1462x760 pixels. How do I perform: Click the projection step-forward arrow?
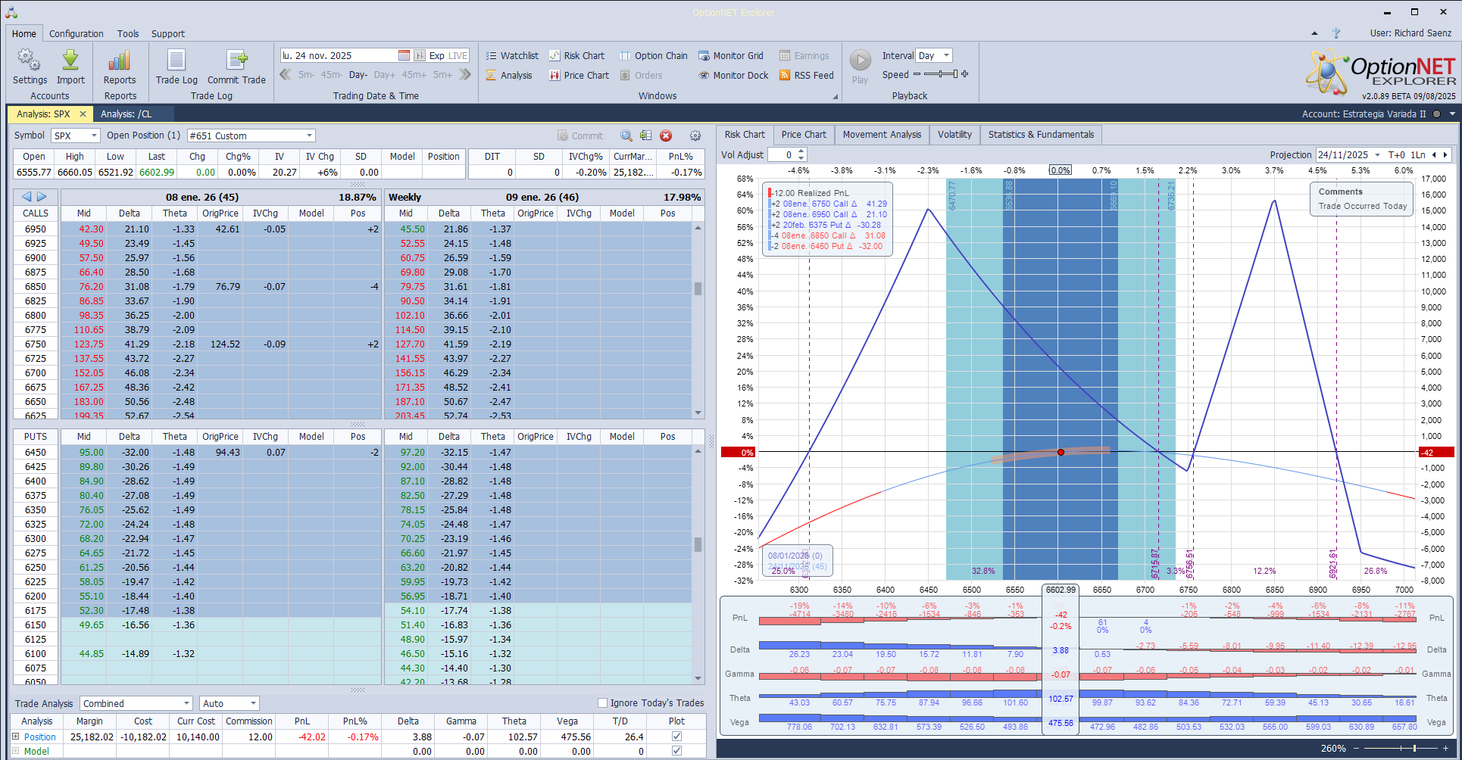tap(1445, 154)
